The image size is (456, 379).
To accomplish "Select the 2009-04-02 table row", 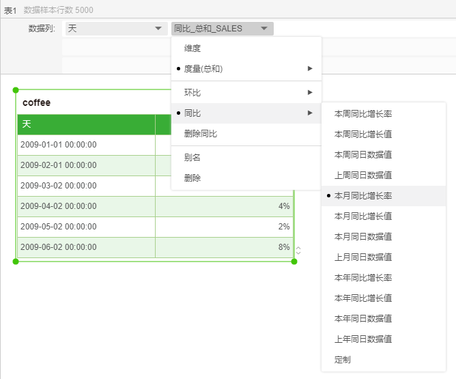I will click(x=86, y=206).
